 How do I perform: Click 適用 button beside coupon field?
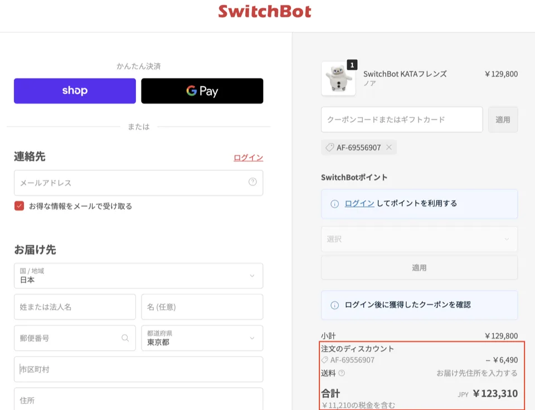[503, 120]
